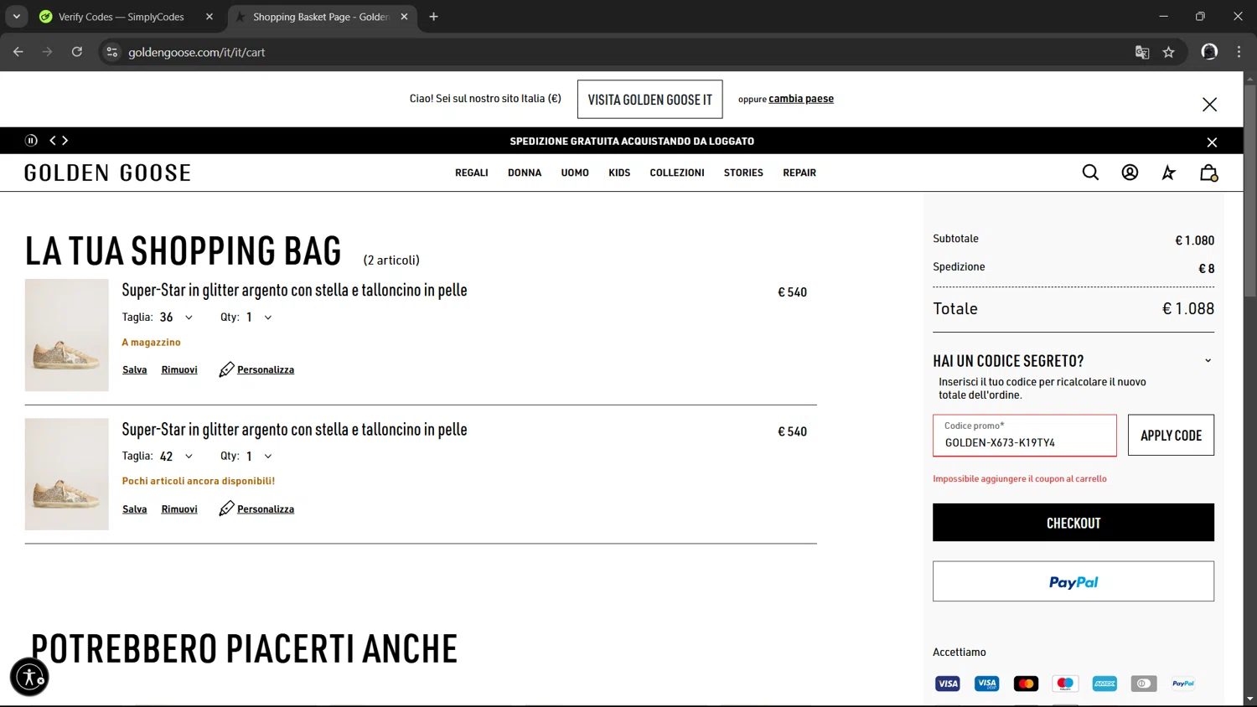The width and height of the screenshot is (1257, 707).
Task: Click the page vertical scrollbar thumb
Action: coord(1249,190)
